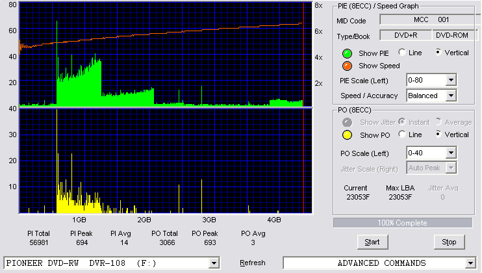Click the 3GB axis label
Image resolution: width=482 pixels, height=273 pixels.
pyautogui.click(x=209, y=220)
